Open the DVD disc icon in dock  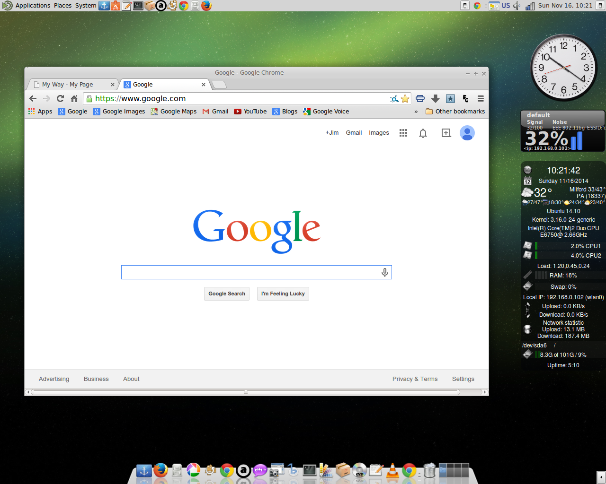coord(359,470)
